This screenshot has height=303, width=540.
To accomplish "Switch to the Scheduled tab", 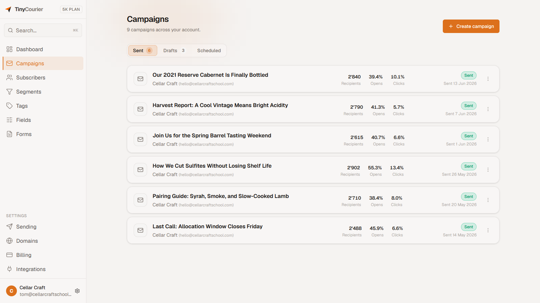I will click(209, 50).
